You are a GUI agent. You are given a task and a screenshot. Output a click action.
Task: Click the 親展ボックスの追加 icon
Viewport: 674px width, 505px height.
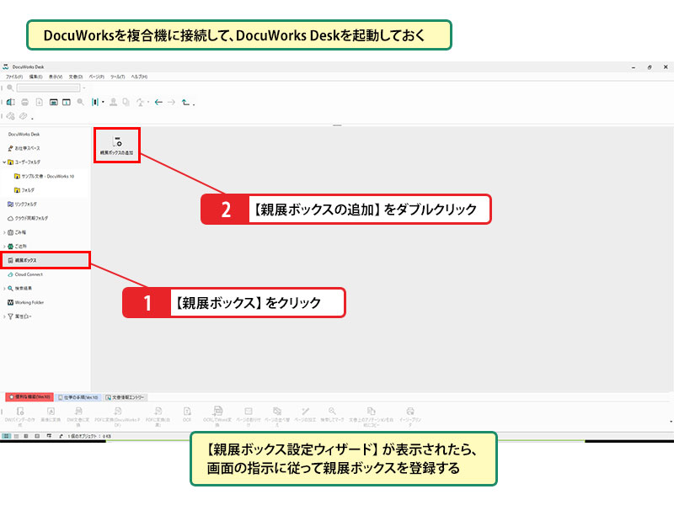[117, 145]
